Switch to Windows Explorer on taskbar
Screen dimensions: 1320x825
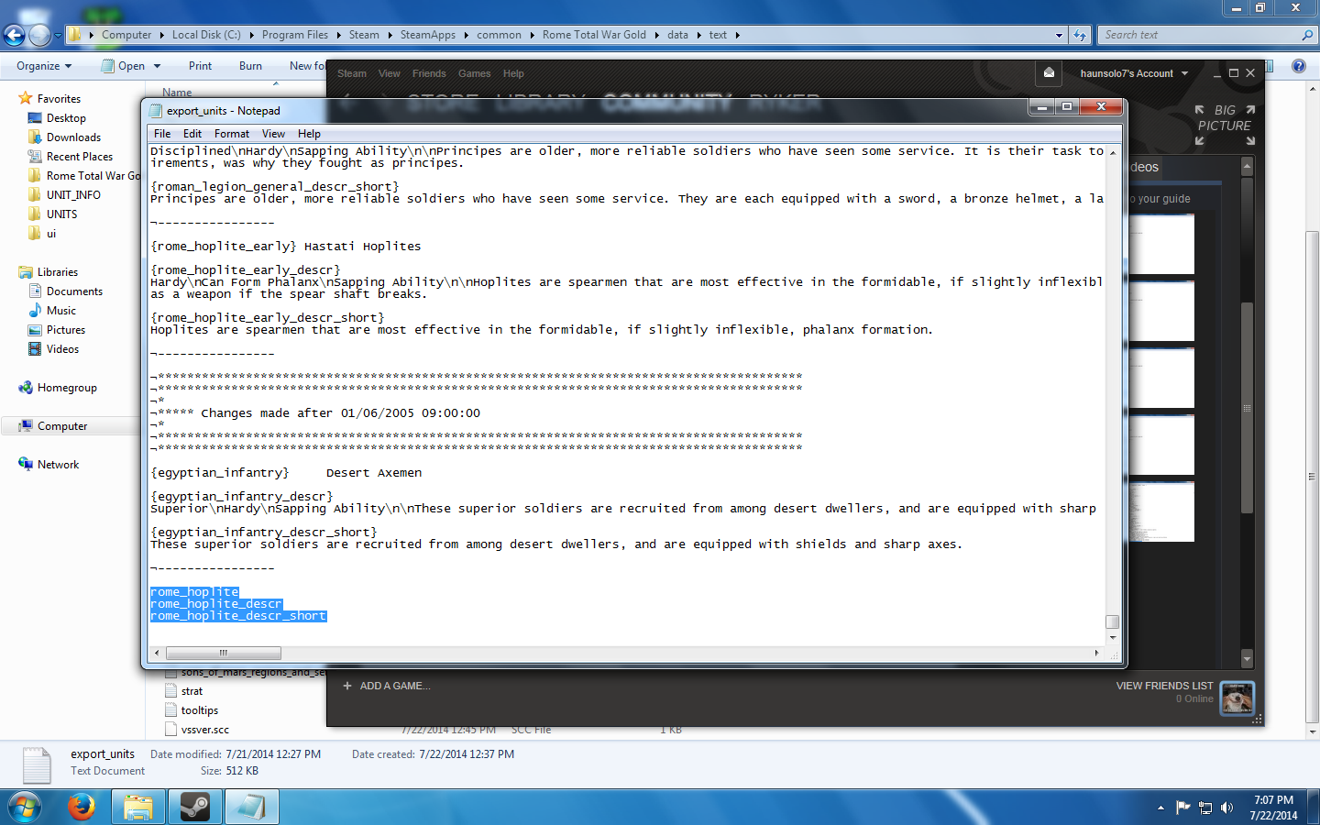138,807
